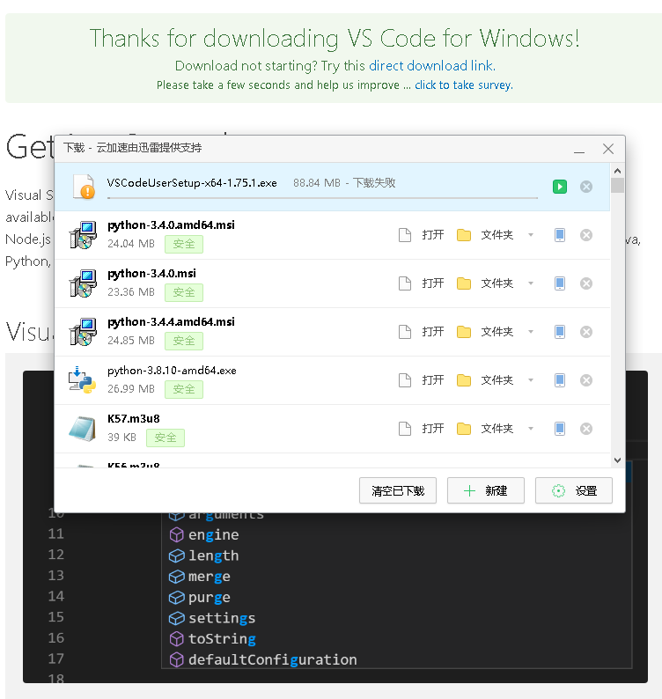Viewport: 662px width, 699px height.
Task: Click Python installer icon of python-3.8.10-amd64.exe
Action: click(82, 380)
